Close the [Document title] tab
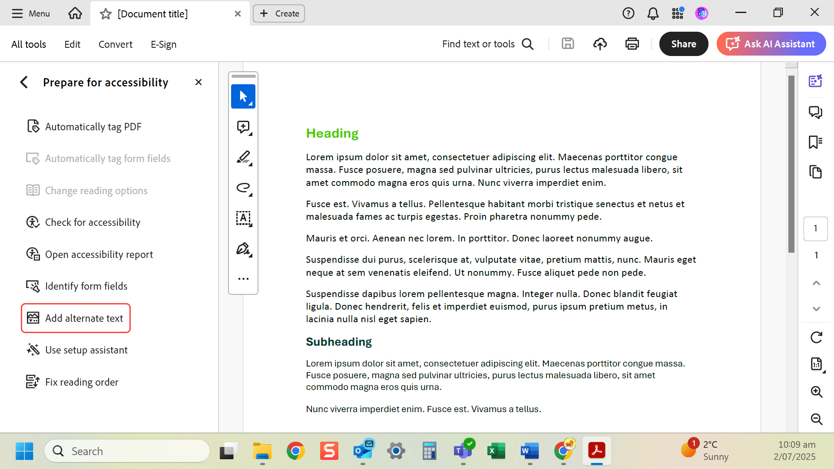The height and width of the screenshot is (469, 834). [x=238, y=14]
